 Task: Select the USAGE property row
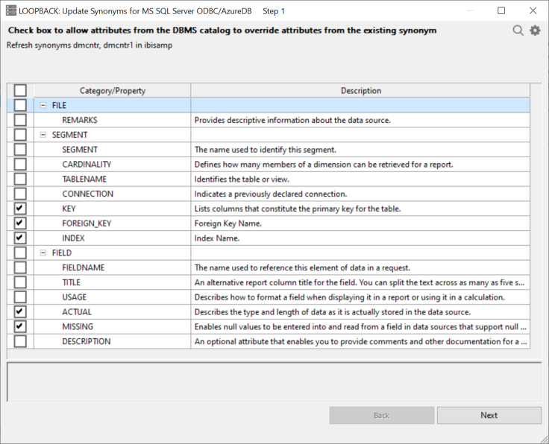pos(75,297)
